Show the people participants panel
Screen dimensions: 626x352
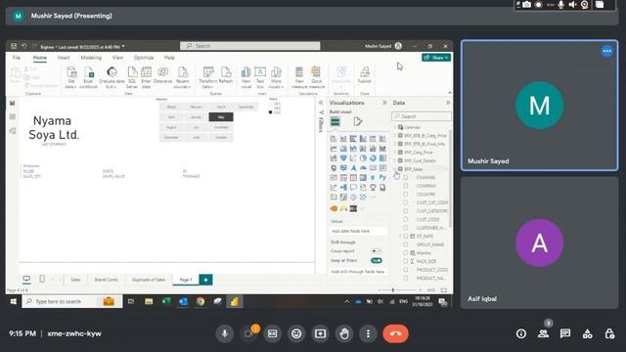coord(543,333)
